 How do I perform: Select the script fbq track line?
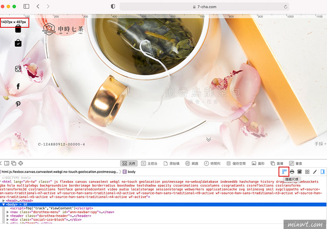[x=52, y=208]
